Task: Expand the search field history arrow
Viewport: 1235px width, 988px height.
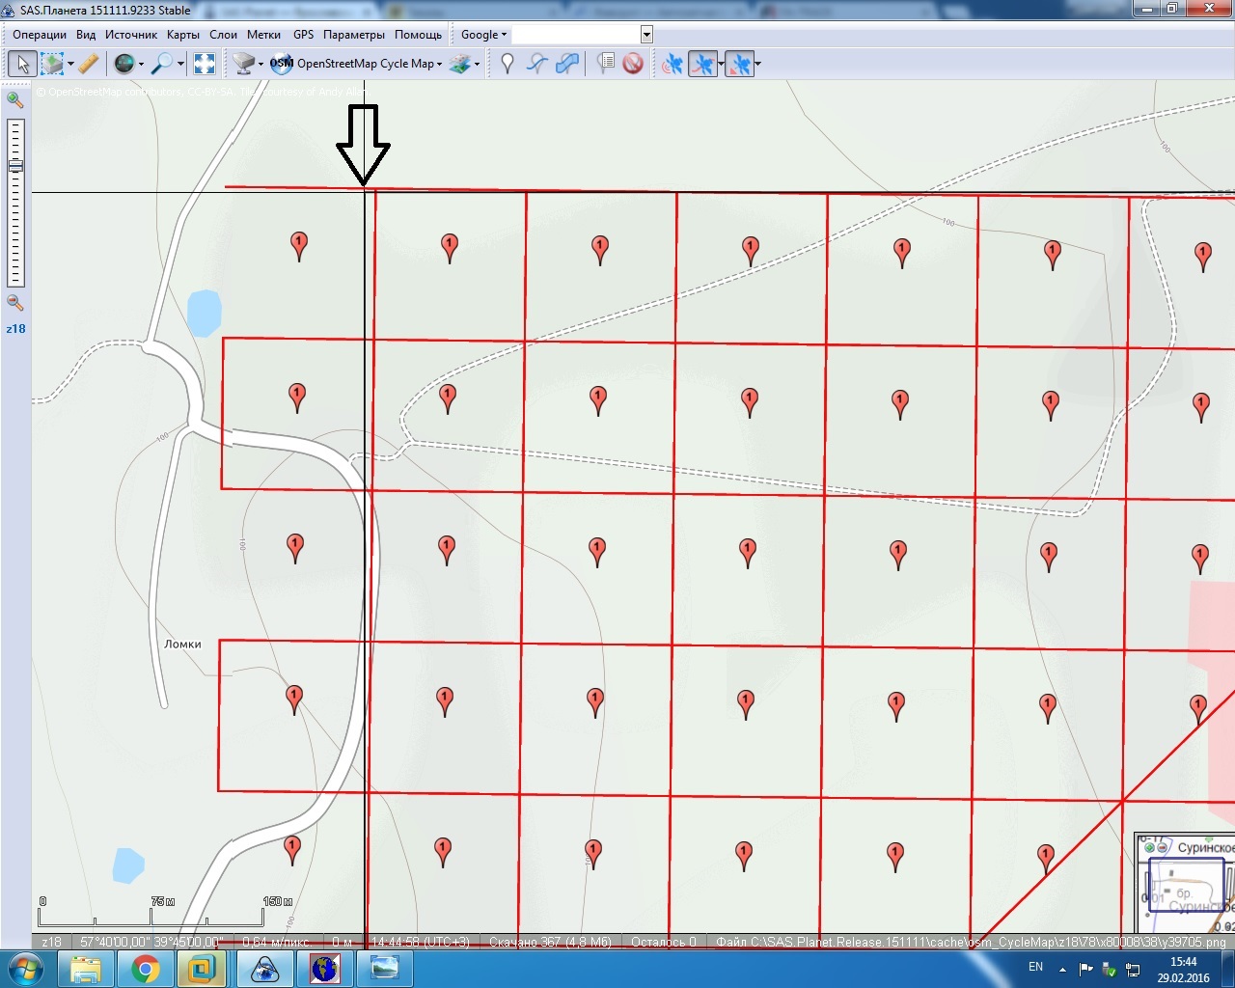Action: pyautogui.click(x=646, y=35)
